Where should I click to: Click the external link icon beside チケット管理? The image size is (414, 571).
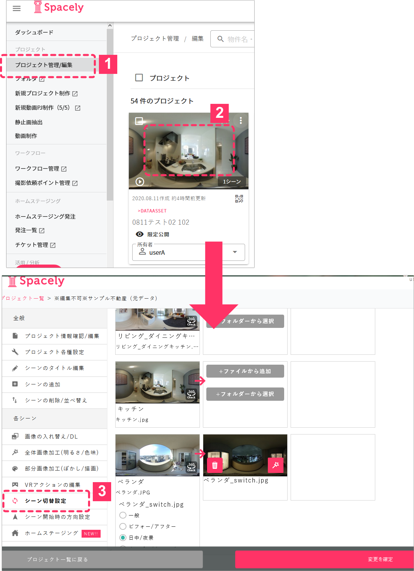pyautogui.click(x=53, y=245)
